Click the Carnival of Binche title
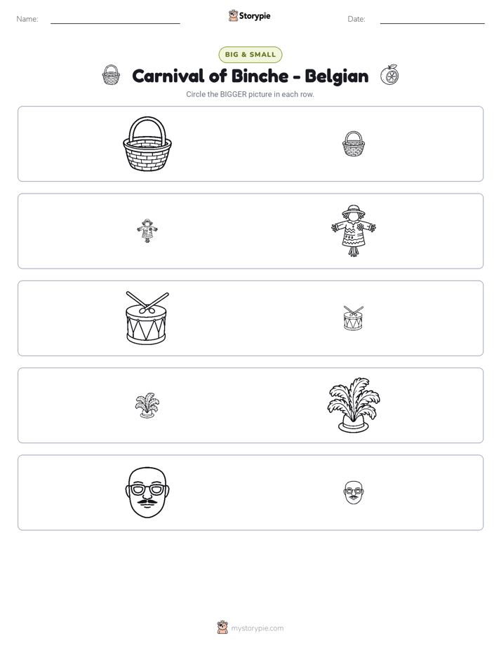Screen dimensions: 501x648 pyautogui.click(x=250, y=76)
